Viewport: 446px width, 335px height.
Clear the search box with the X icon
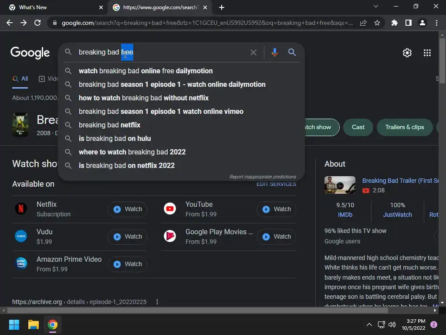click(x=253, y=52)
